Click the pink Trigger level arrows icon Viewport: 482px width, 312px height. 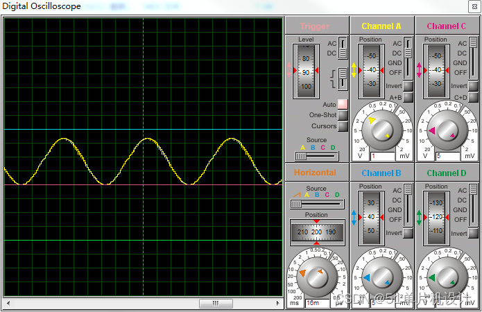[289, 70]
